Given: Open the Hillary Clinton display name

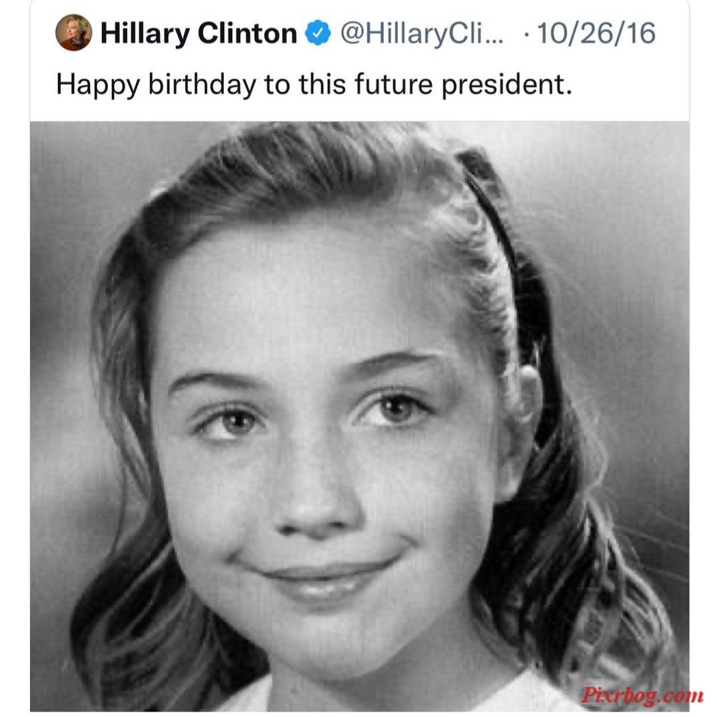Looking at the screenshot, I should 199,33.
